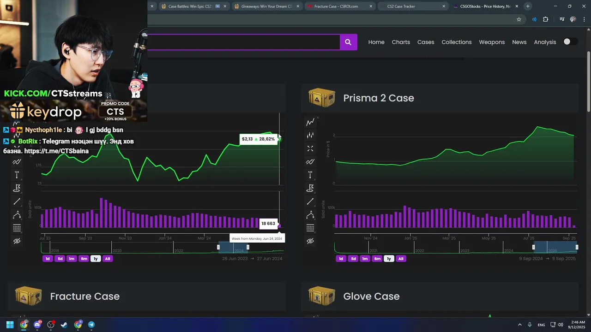Open the grid table tool on Prisma 2 chart
Image resolution: width=591 pixels, height=332 pixels.
click(x=310, y=228)
